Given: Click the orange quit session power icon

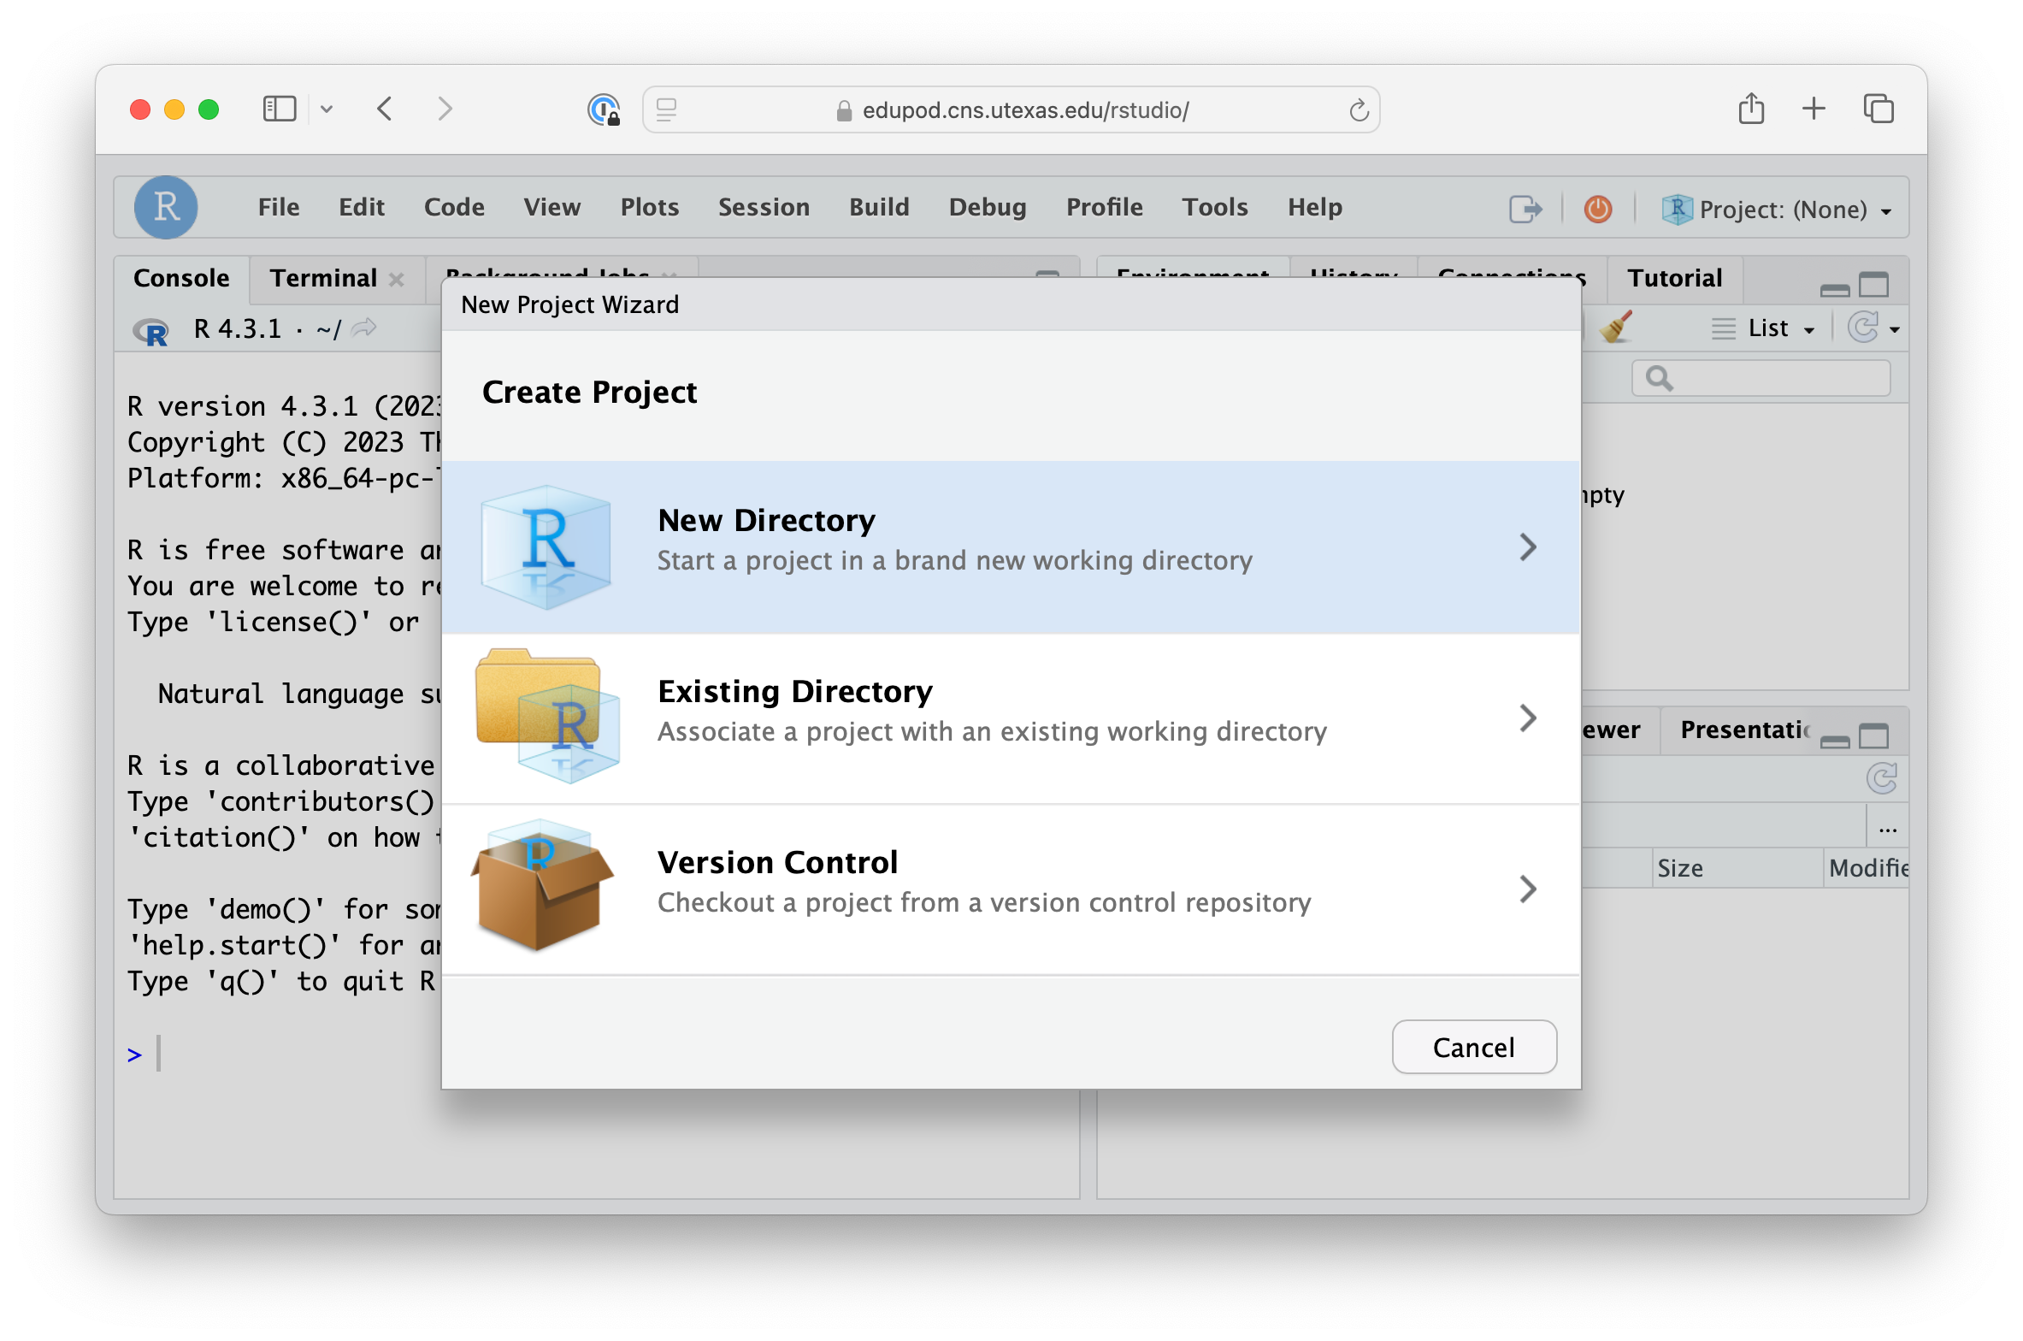Looking at the screenshot, I should click(x=1597, y=209).
